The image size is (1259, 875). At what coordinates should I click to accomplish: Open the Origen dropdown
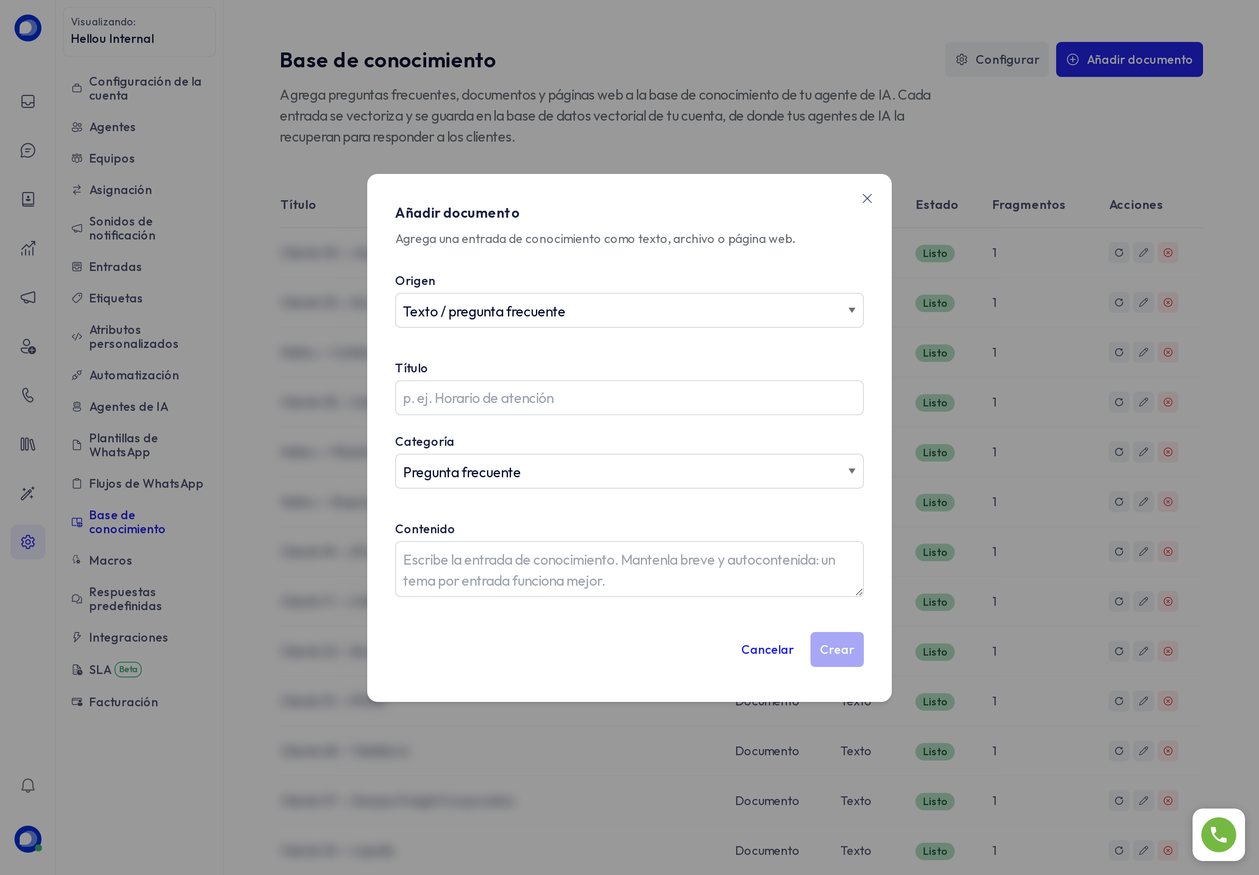coord(629,311)
